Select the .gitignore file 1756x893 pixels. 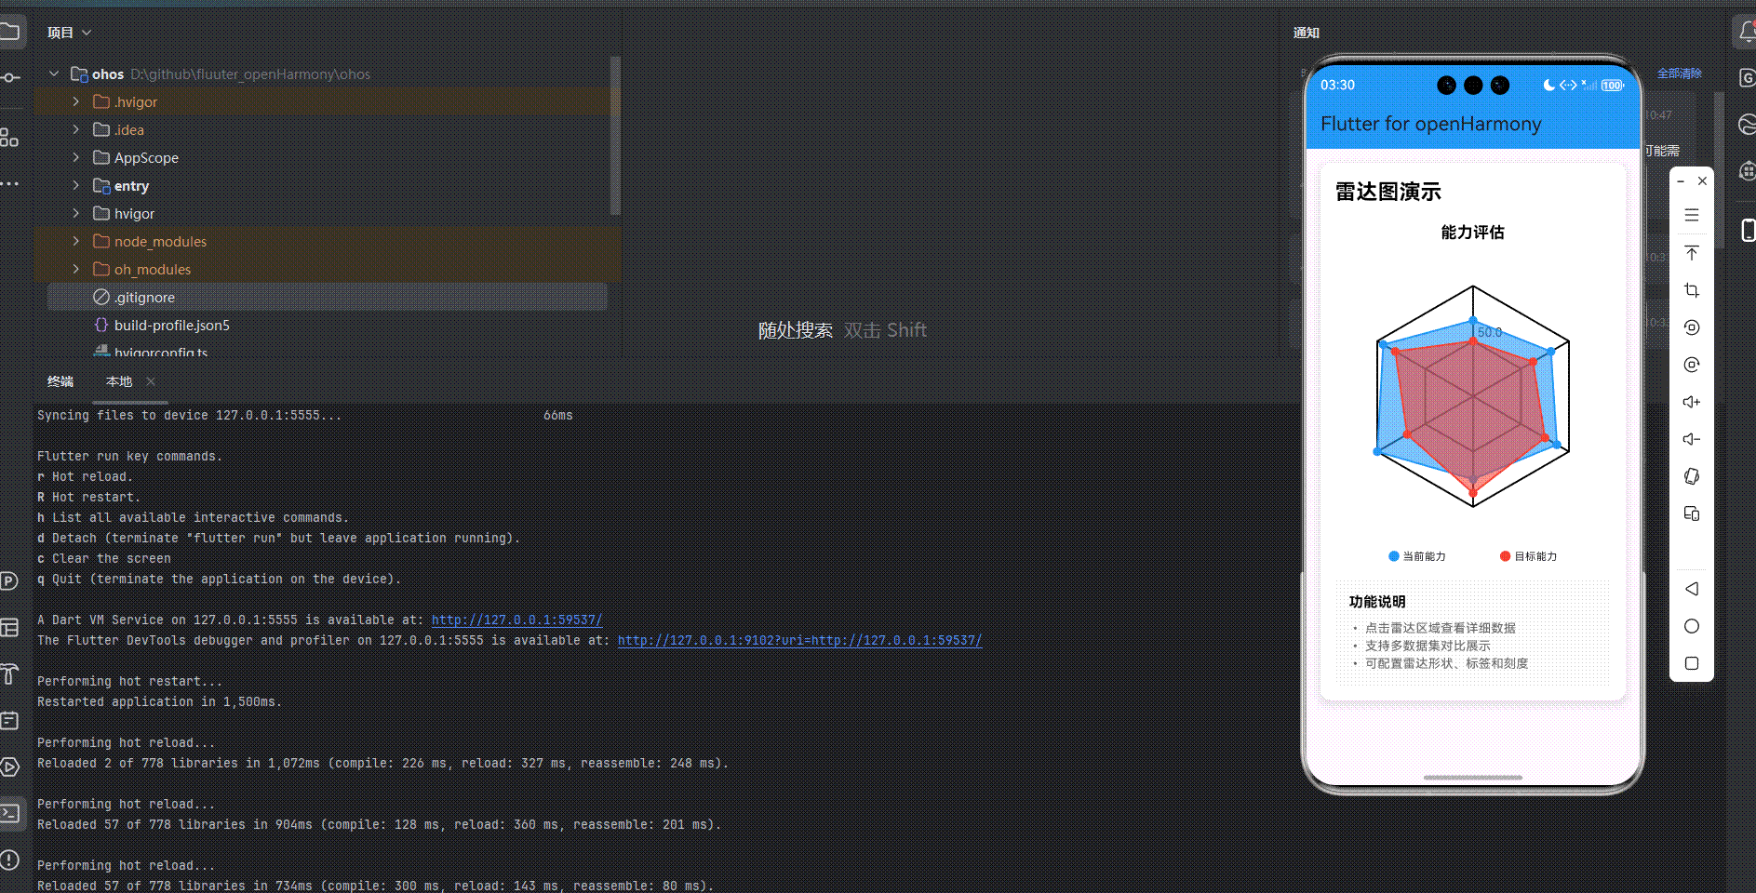[x=327, y=297]
